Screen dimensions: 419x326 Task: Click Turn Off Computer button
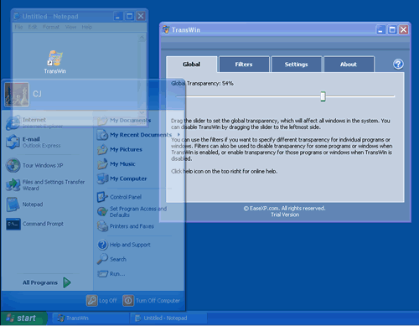pos(152,301)
